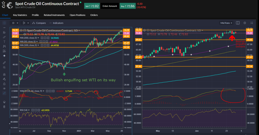Viewport: 259px width, 135px height.
Task: Click the Enter Amount field
Action: [x=110, y=6]
